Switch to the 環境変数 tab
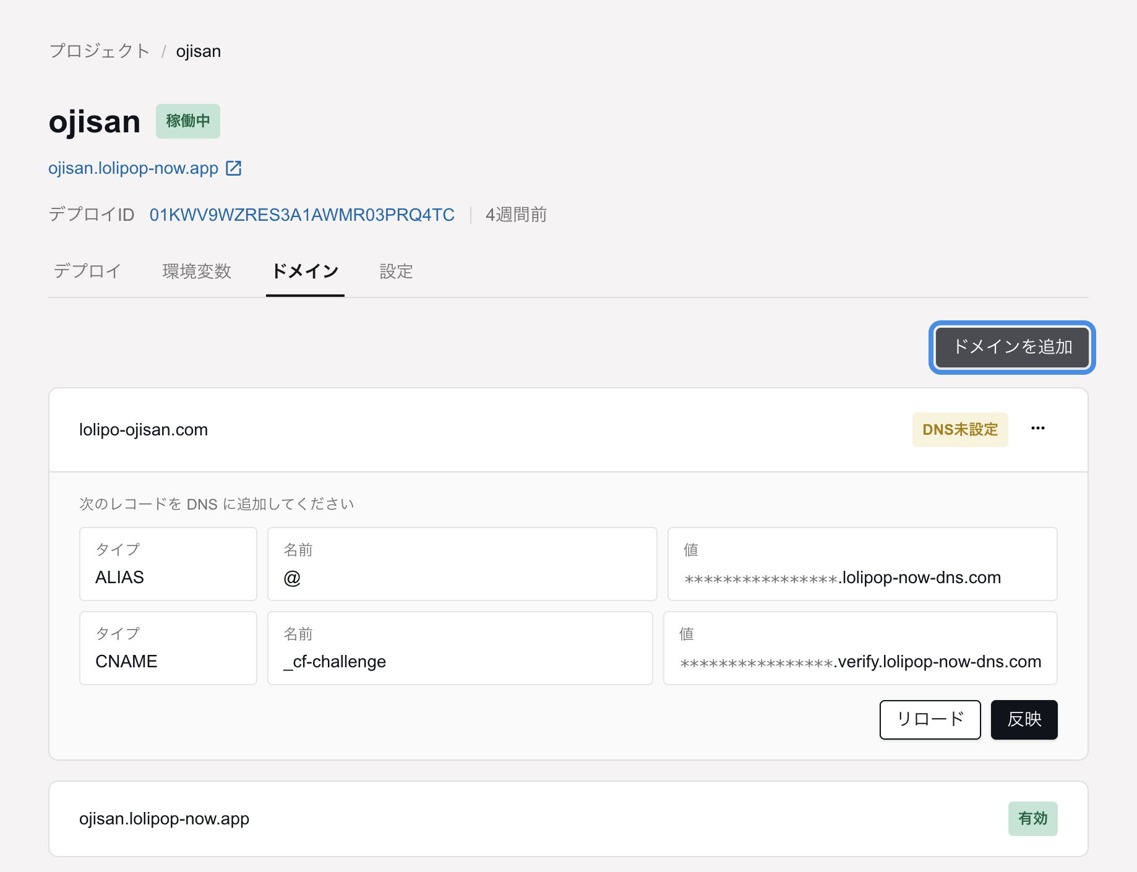 197,271
